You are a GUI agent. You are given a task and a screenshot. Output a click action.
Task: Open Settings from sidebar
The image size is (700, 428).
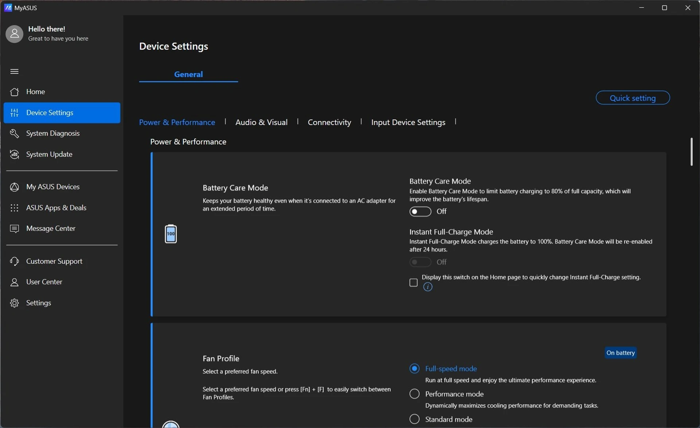pyautogui.click(x=62, y=303)
